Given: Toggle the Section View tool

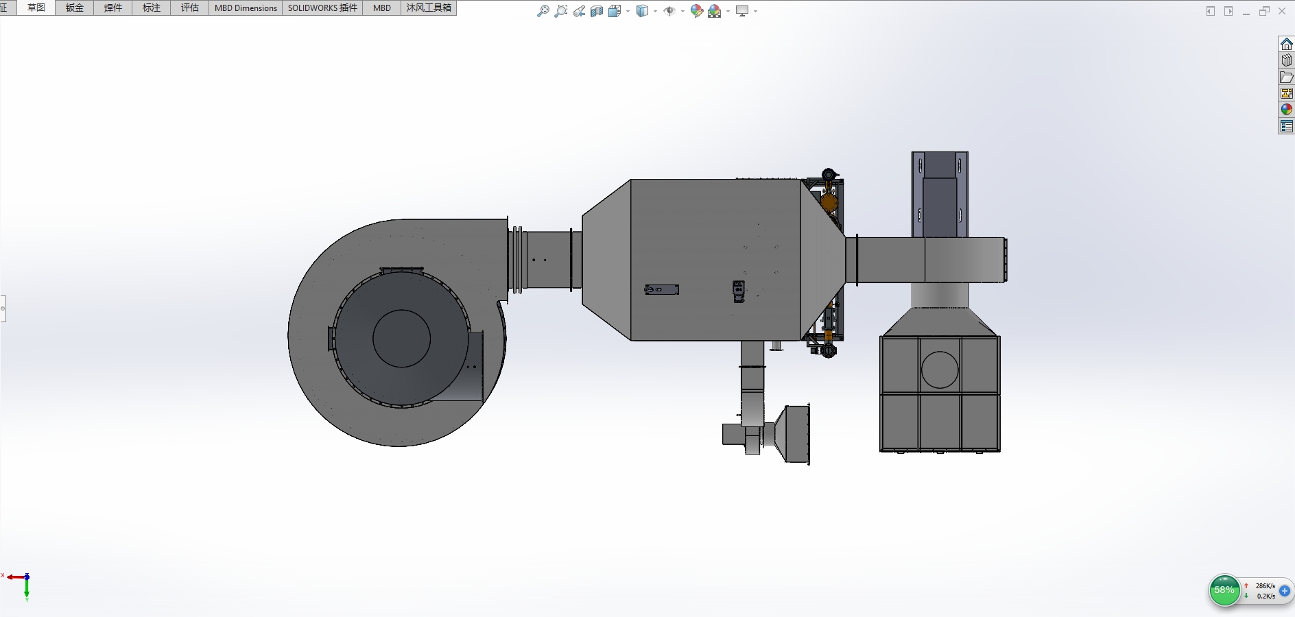Looking at the screenshot, I should coord(597,11).
